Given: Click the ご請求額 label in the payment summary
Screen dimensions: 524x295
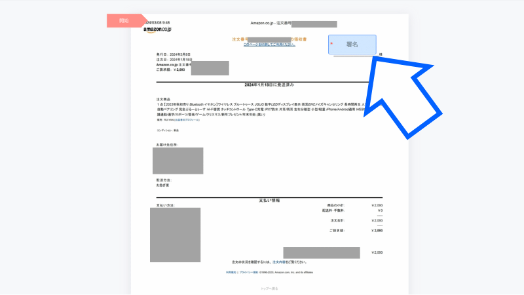Looking at the screenshot, I should [x=337, y=231].
